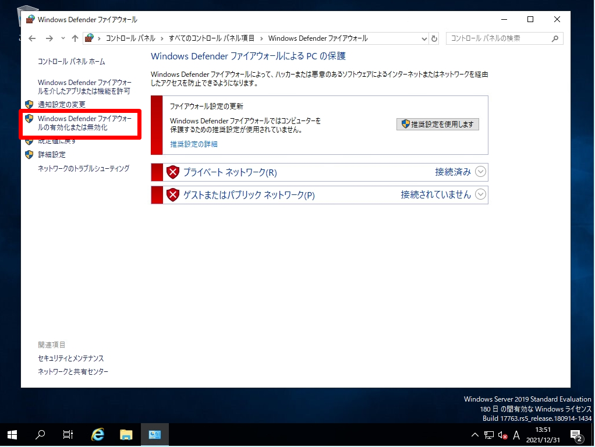Launch Internet Explorer from taskbar
This screenshot has width=595, height=447.
pos(98,435)
